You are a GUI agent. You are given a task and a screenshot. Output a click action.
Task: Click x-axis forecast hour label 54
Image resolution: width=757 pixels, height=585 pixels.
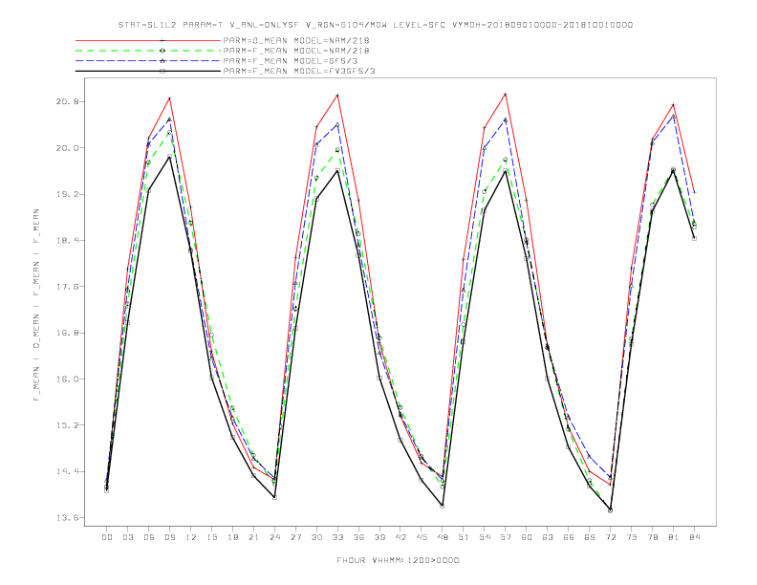pos(485,537)
